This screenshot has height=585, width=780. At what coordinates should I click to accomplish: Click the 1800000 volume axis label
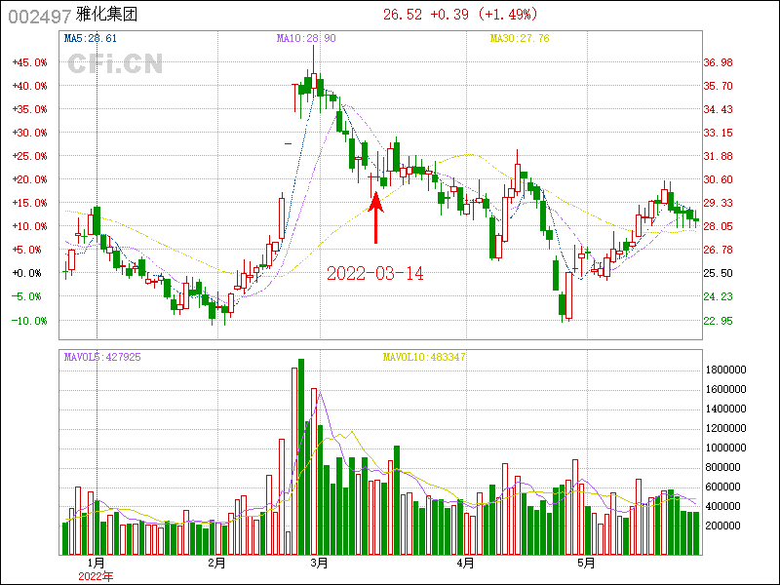pyautogui.click(x=725, y=370)
